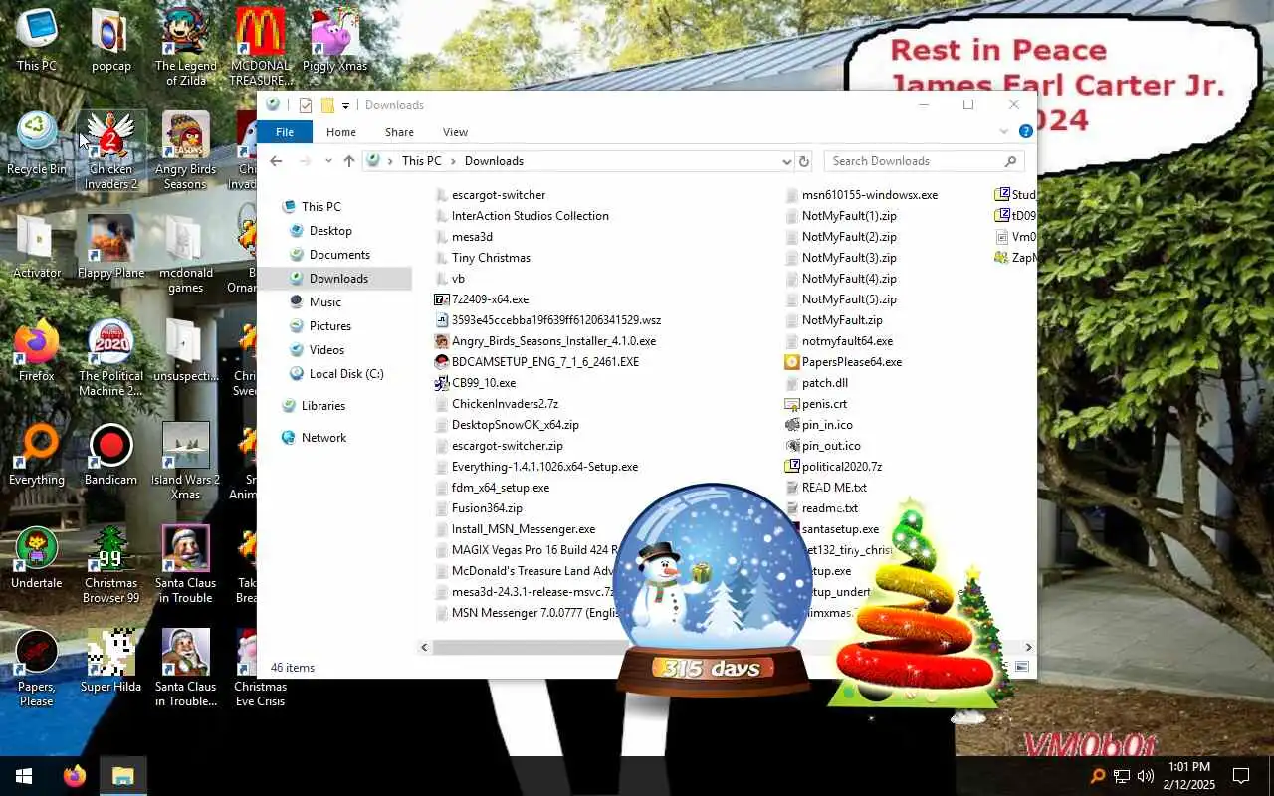Screen dimensions: 1274x796
Task: Launch Firefox from the desktop
Action: point(37,350)
